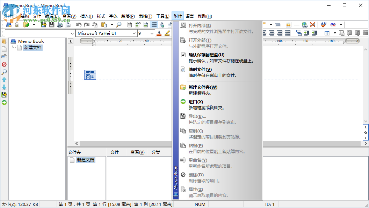Click the increase indent icon

point(307,33)
